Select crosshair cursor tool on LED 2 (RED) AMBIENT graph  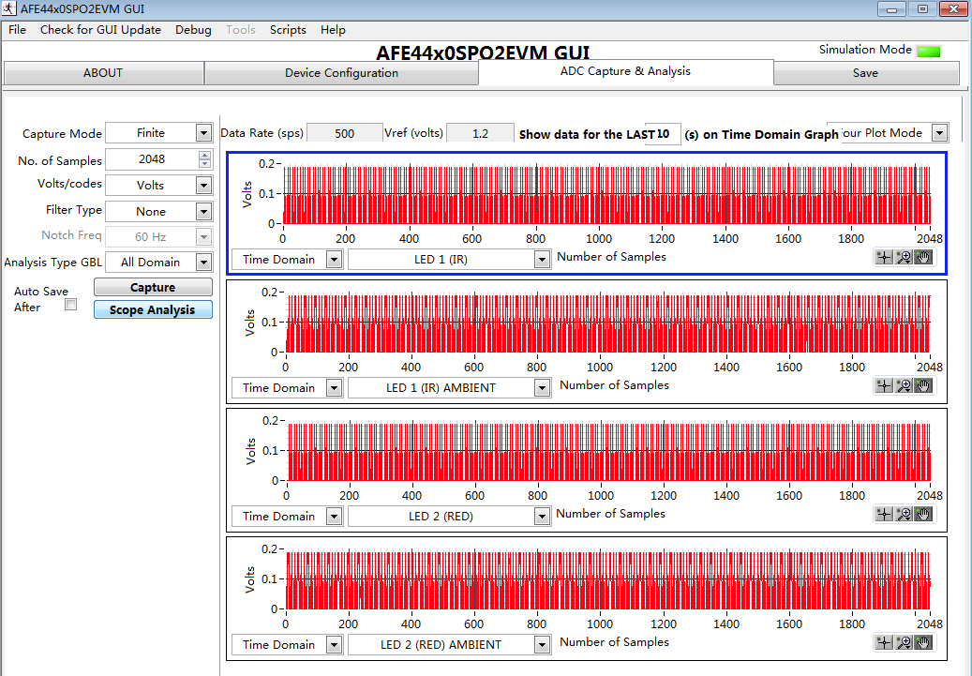884,642
